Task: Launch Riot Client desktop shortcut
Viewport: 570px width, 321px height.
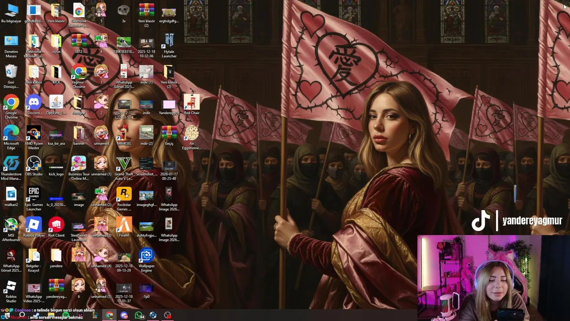Action: pos(56,227)
